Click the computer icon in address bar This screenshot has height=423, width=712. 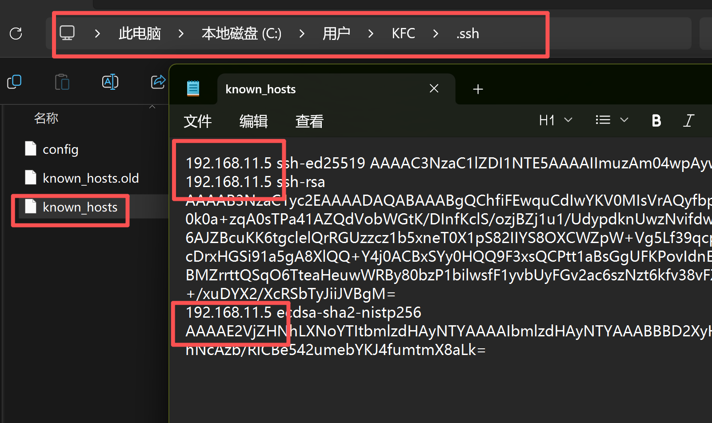(x=67, y=33)
